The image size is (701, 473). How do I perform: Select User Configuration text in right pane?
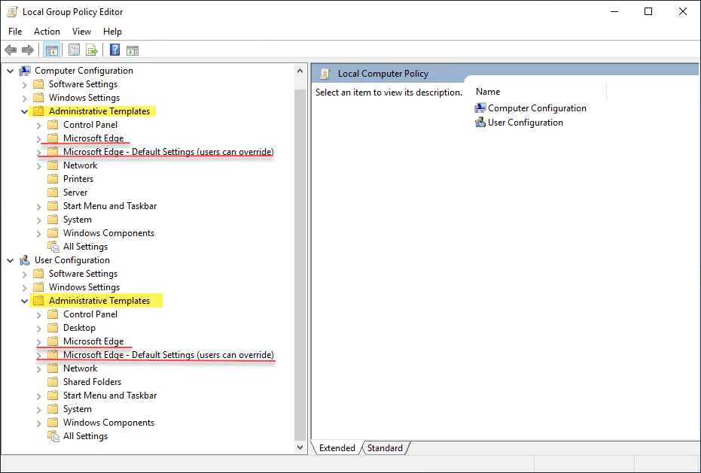[x=526, y=123]
